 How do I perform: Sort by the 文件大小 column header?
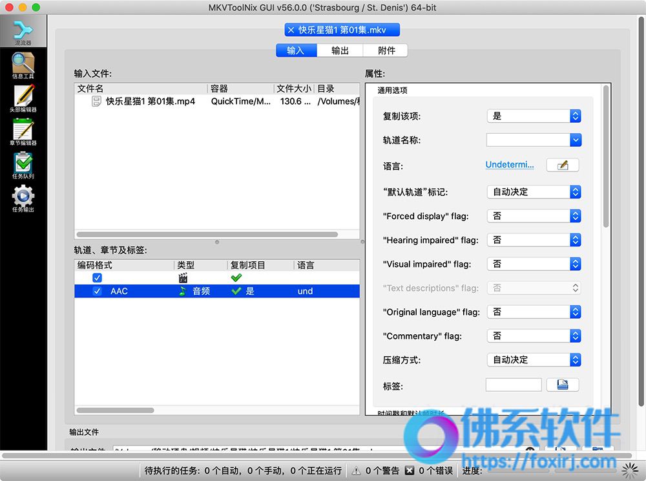point(294,89)
